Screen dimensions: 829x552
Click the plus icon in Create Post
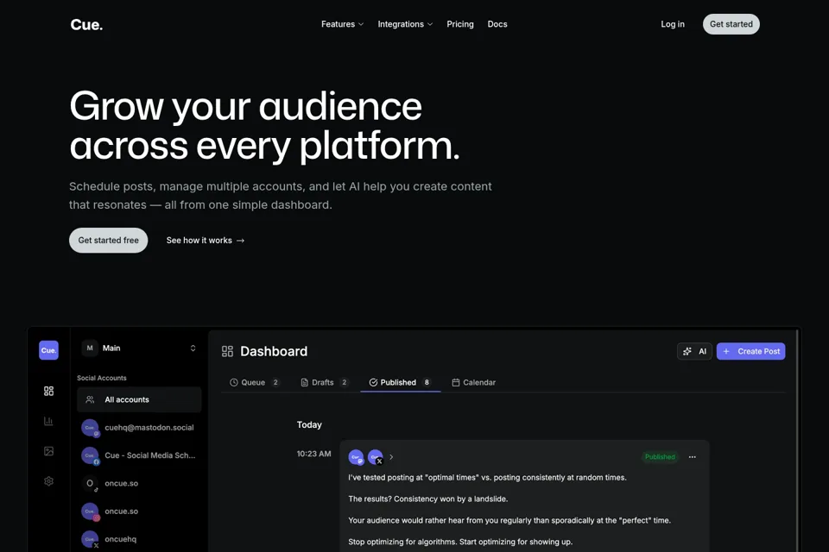726,351
